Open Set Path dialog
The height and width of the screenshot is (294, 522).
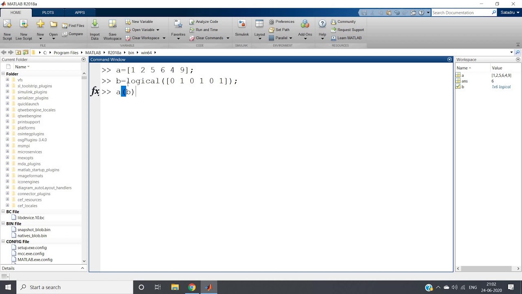point(279,30)
